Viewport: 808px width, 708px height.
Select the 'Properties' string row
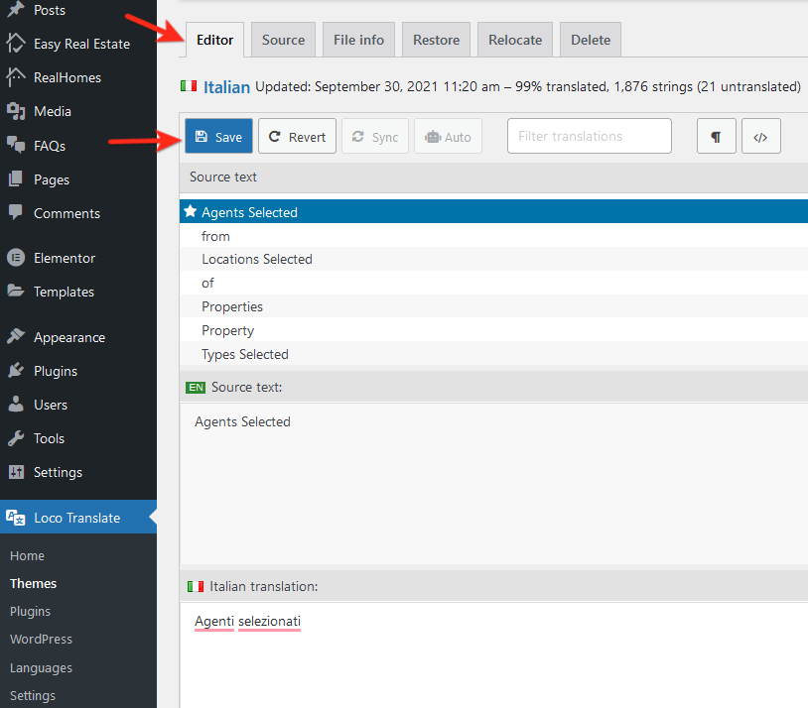pyautogui.click(x=493, y=306)
